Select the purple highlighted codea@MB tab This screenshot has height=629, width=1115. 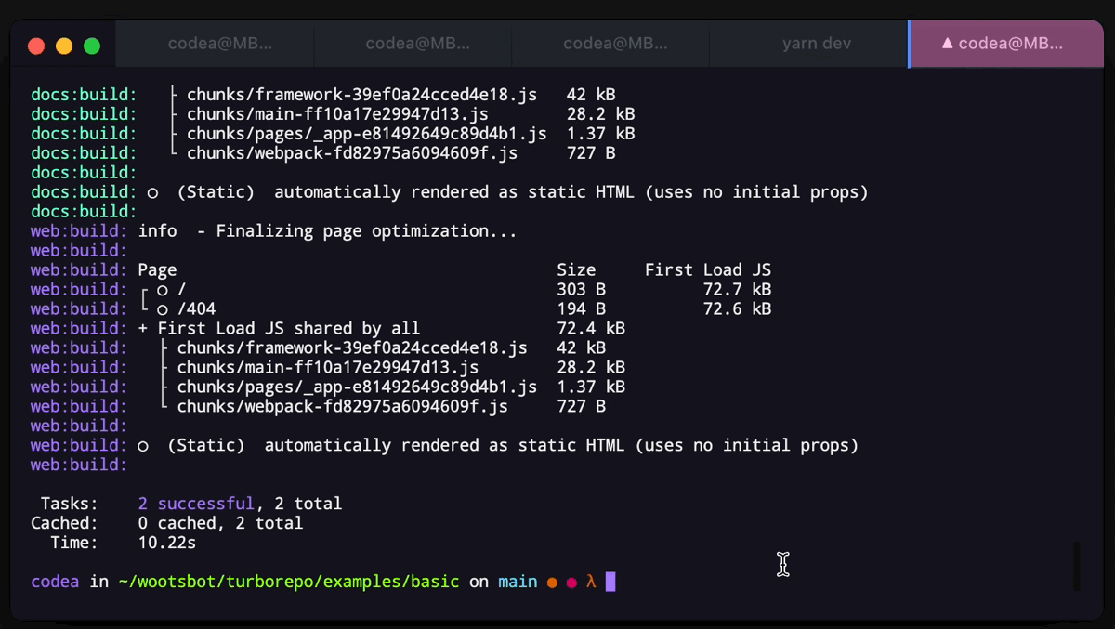(1005, 44)
